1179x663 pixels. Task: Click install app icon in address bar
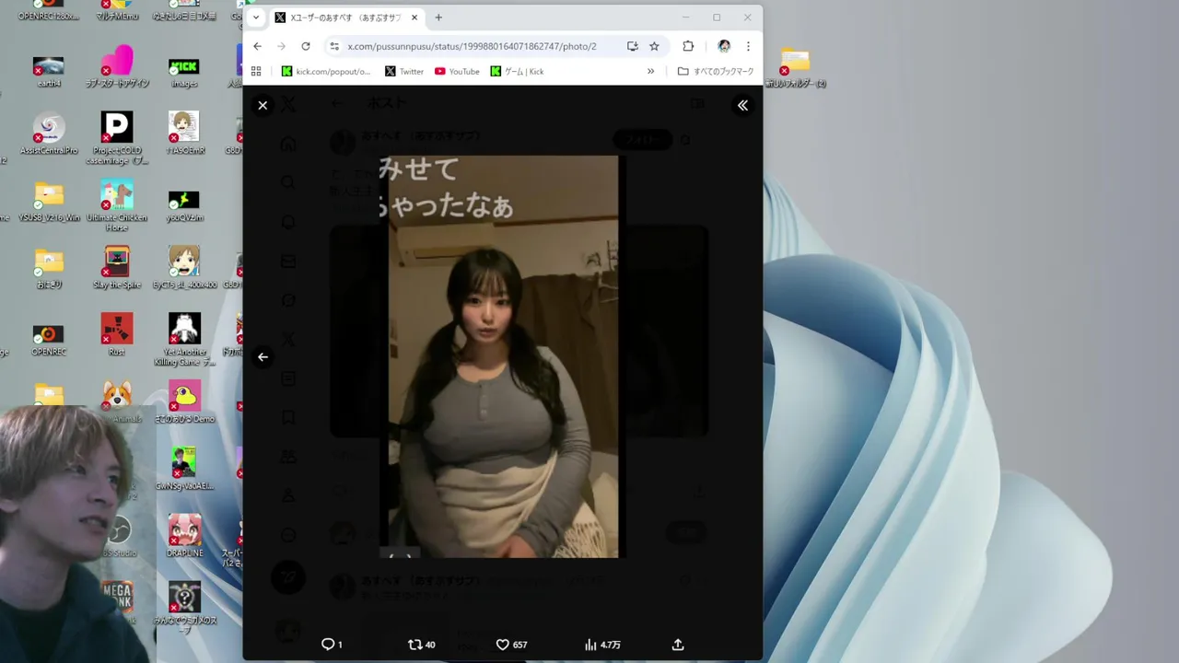632,46
